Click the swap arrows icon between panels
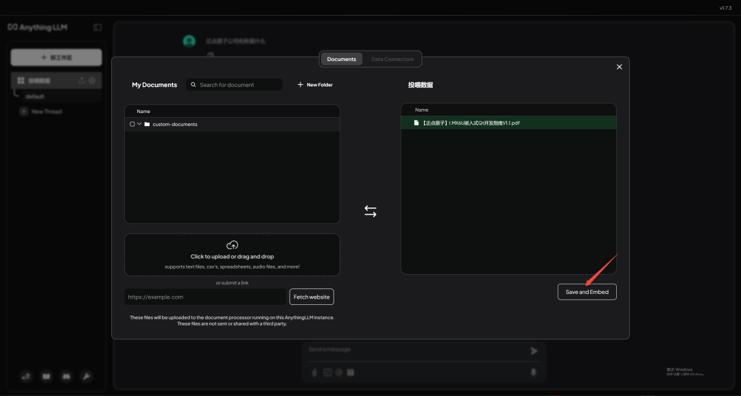Screen dimensions: 741x396 [x=370, y=211]
